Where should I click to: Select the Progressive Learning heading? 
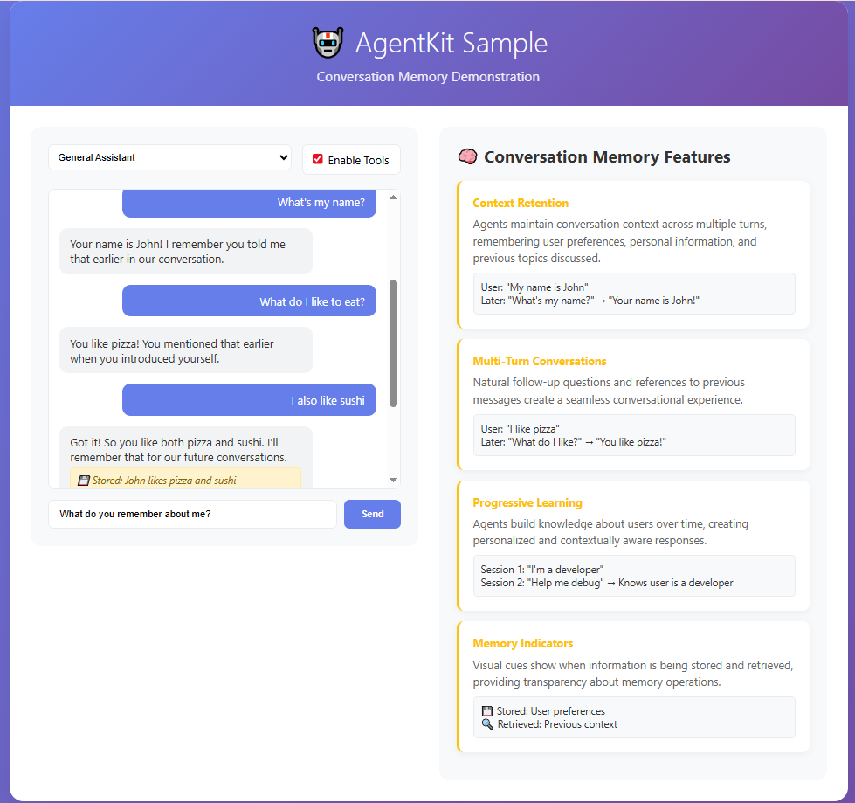[x=527, y=503]
